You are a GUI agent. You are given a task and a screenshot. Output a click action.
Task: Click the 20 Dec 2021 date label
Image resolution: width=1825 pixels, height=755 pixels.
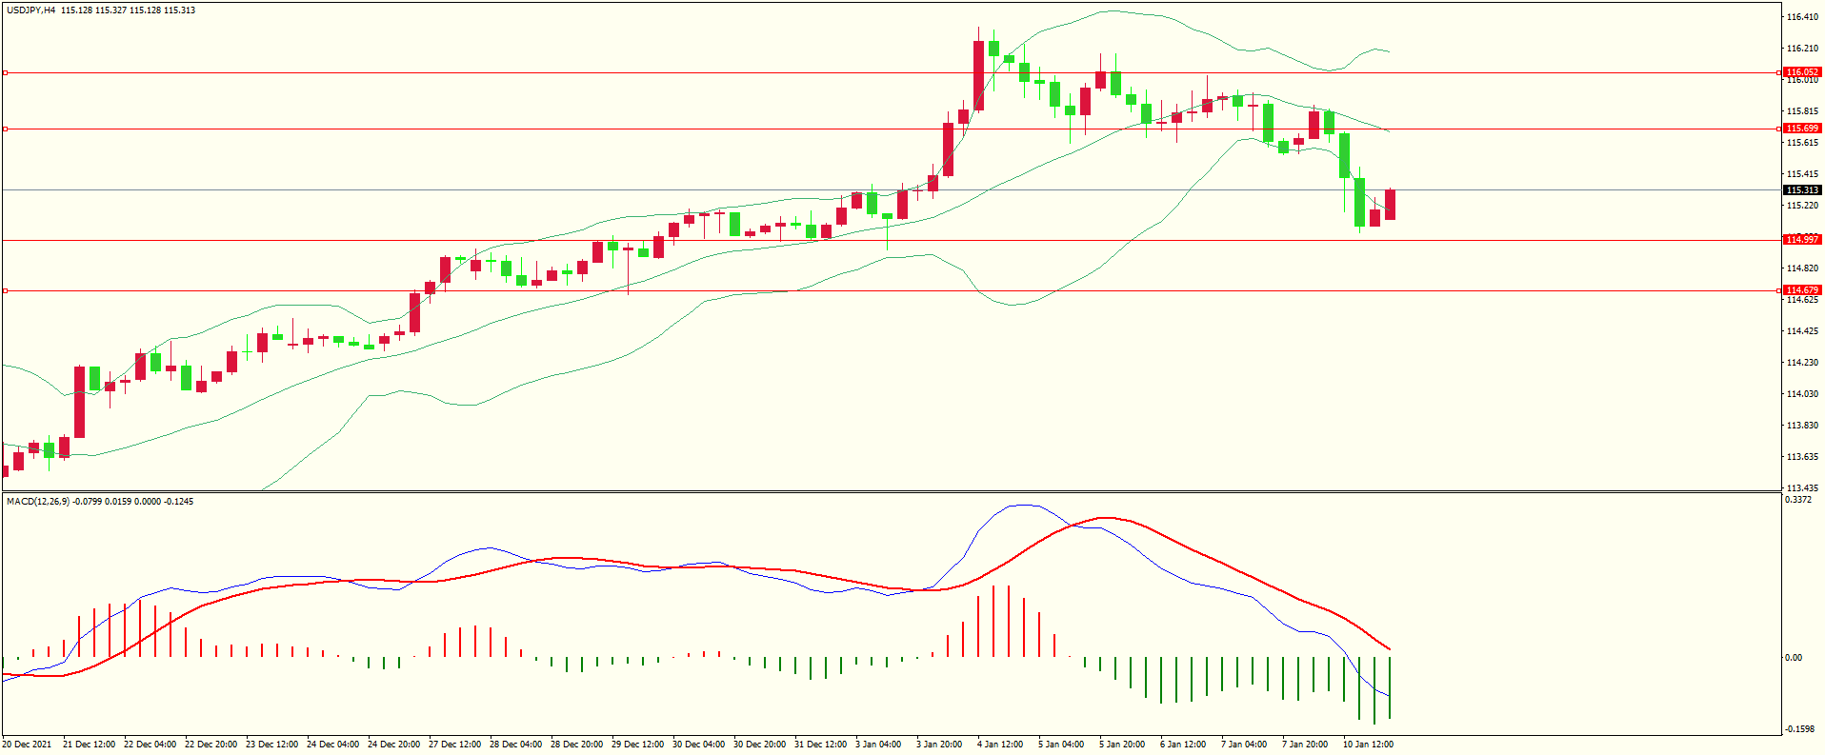(28, 745)
